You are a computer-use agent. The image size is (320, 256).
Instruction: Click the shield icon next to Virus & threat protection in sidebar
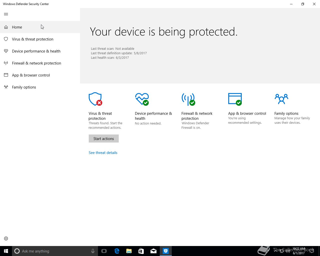tap(6, 39)
